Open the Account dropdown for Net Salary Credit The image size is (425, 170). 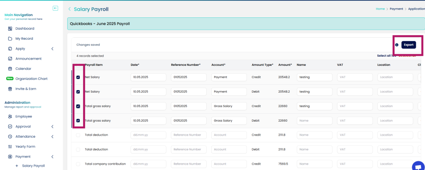tap(229, 77)
